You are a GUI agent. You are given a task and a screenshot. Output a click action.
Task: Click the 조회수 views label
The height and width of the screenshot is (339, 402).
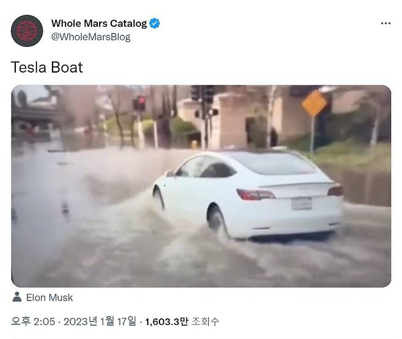click(x=205, y=321)
